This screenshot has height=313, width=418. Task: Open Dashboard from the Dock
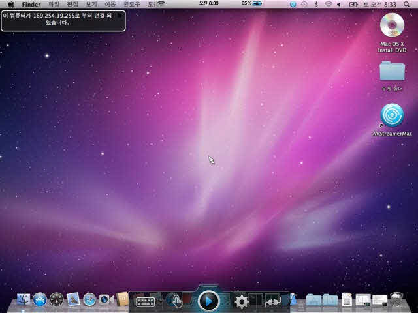click(x=57, y=300)
